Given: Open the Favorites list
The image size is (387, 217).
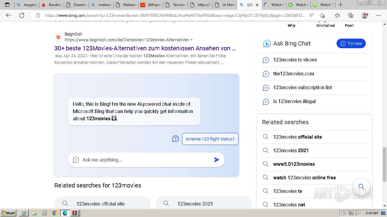Looking at the screenshot, I should [x=337, y=15].
